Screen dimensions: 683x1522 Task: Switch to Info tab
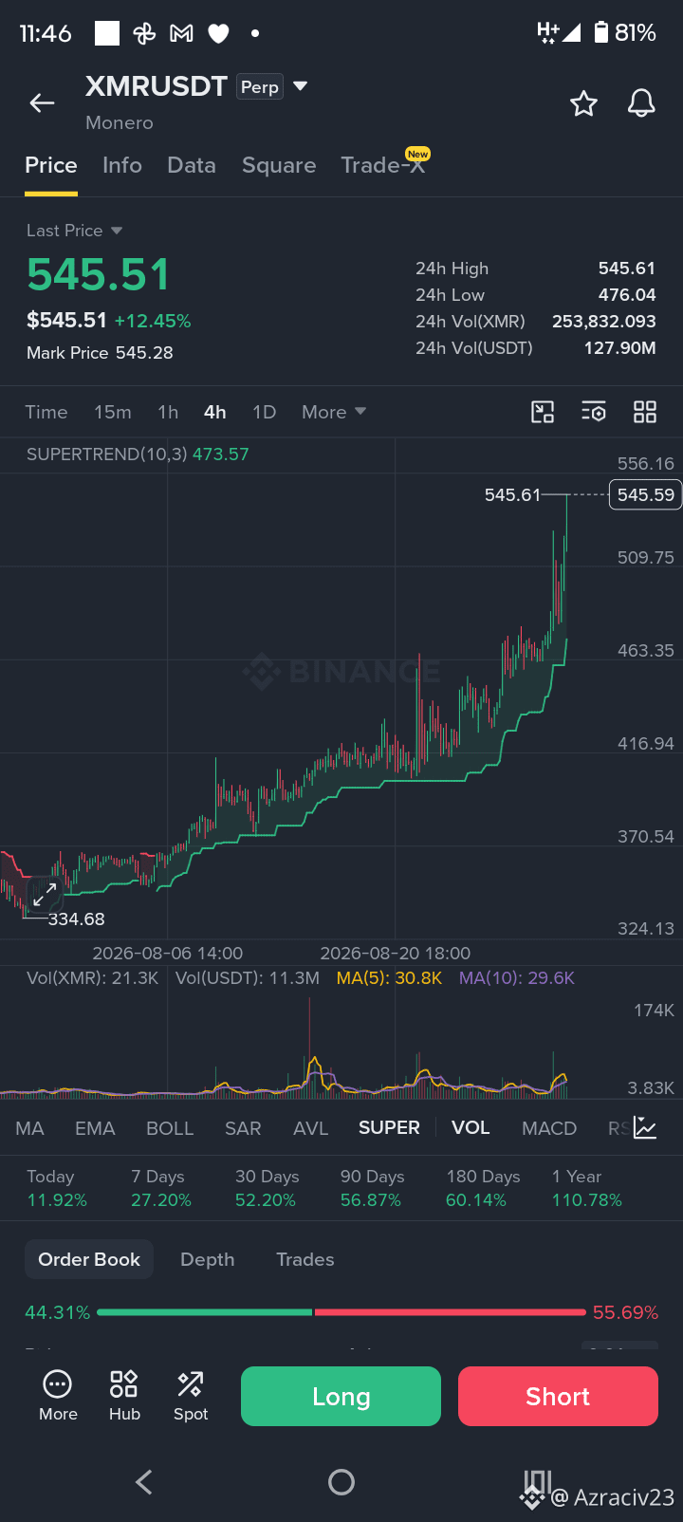pos(122,165)
